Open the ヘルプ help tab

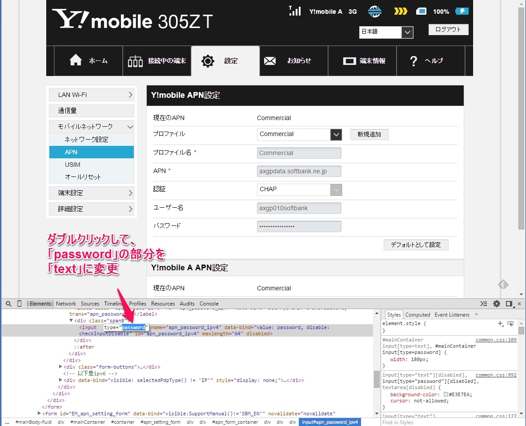pyautogui.click(x=431, y=61)
